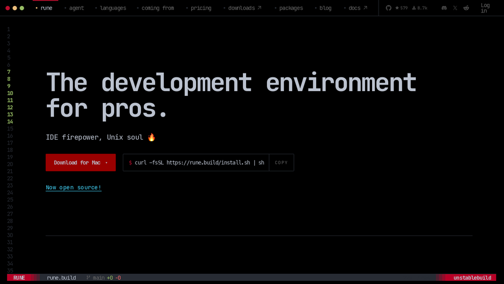Open the GitHub repository icon
Screen dimensions: 504x284
coord(388,8)
